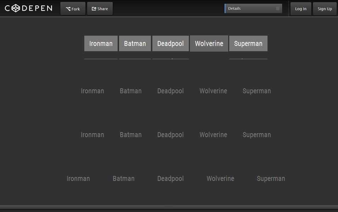Choose Wolverine in the third menu row
The height and width of the screenshot is (212, 338).
coord(213,135)
